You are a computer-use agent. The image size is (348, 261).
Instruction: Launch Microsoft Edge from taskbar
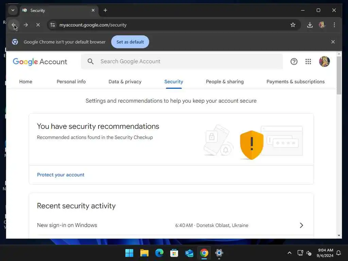click(x=159, y=253)
